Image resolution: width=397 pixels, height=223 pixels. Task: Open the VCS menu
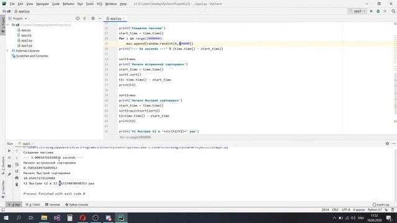[99, 4]
